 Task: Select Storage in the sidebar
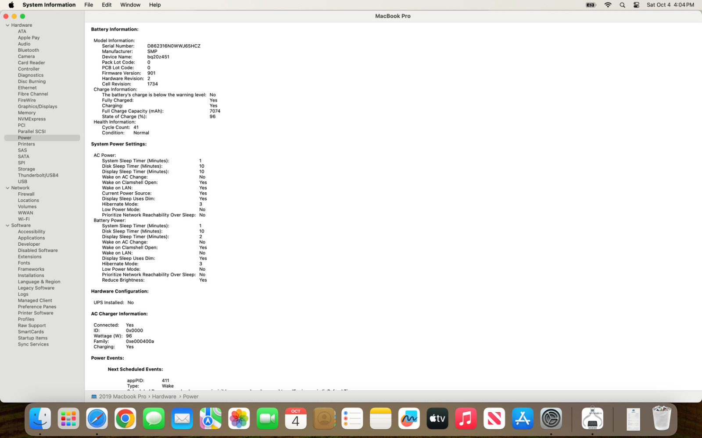click(x=26, y=169)
